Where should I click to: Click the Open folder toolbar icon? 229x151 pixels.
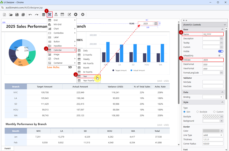click(11, 15)
